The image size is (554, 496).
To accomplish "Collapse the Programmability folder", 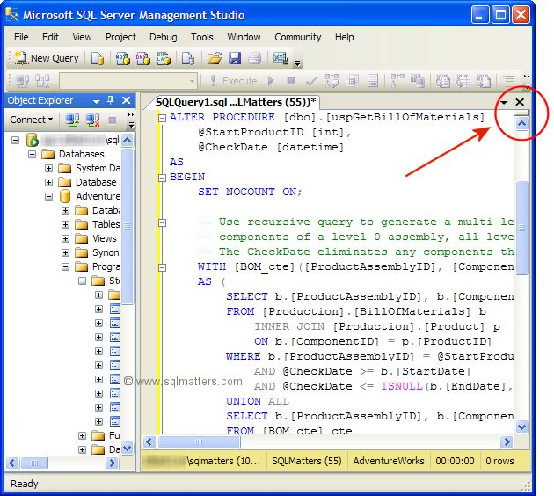I will 65,266.
